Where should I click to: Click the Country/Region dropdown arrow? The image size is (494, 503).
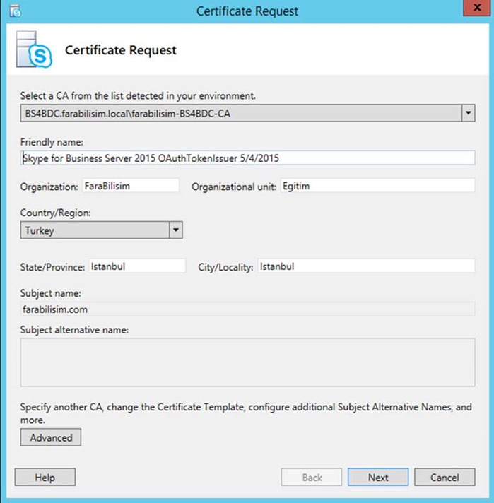175,230
